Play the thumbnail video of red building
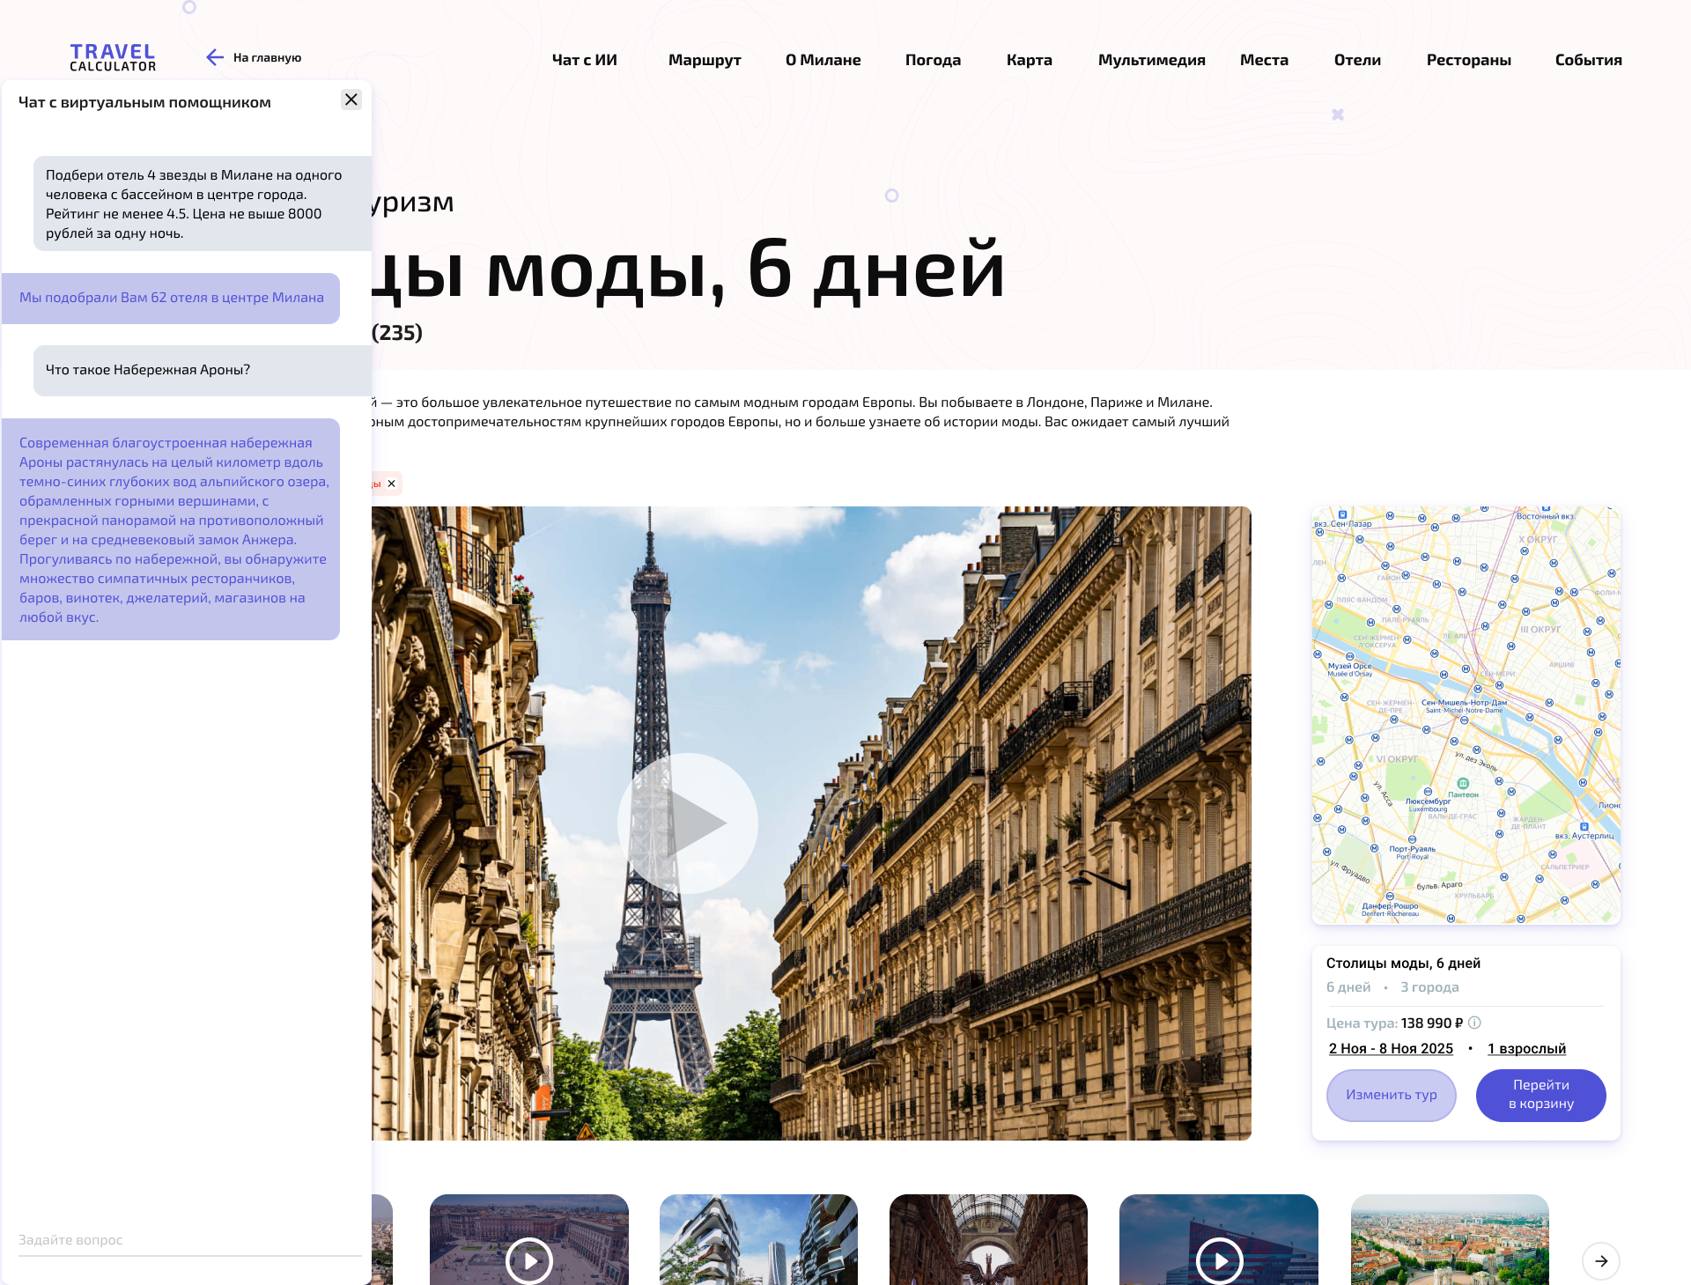Viewport: 1691px width, 1285px height. pyautogui.click(x=1219, y=1260)
